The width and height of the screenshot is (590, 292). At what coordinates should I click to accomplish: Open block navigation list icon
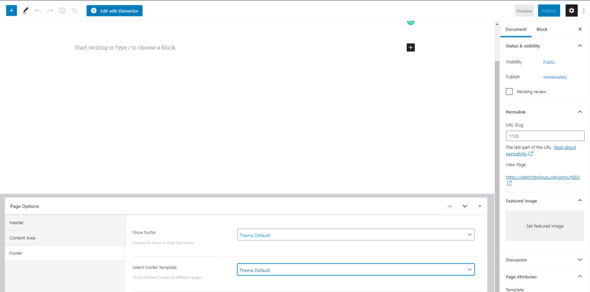(74, 10)
